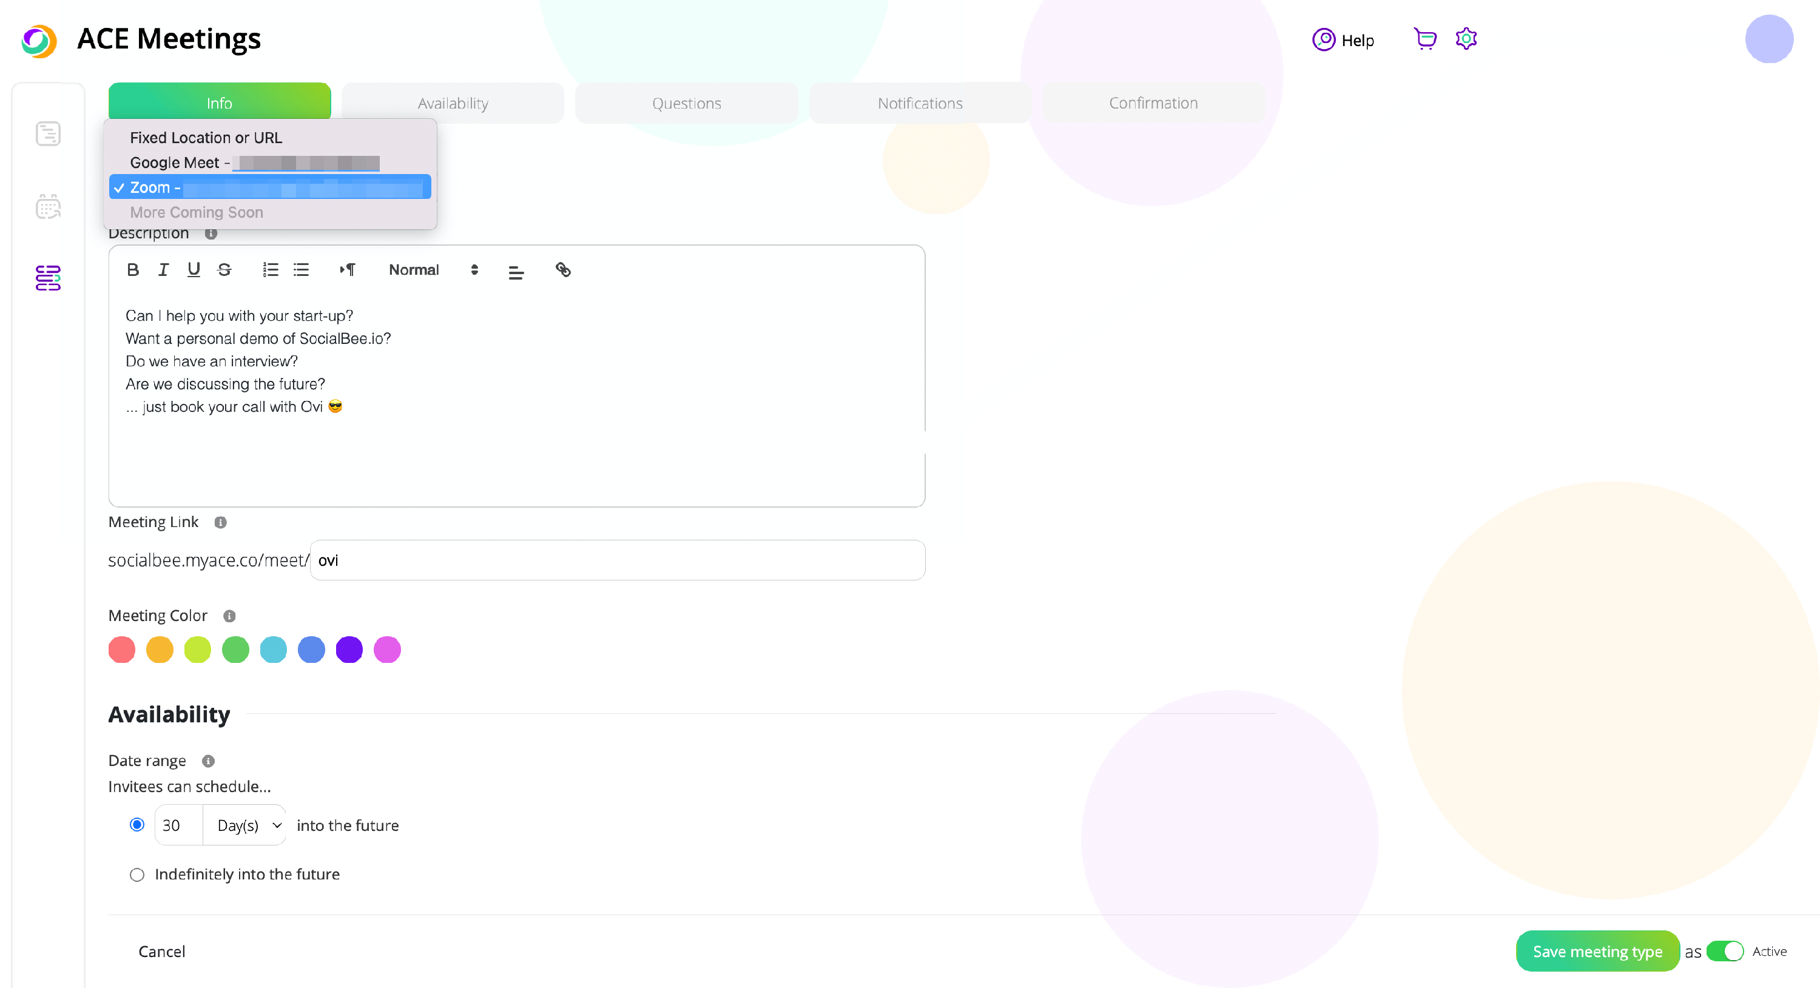Apply strikethrough formatting in editor
Screen dimensions: 1820x988
(224, 270)
